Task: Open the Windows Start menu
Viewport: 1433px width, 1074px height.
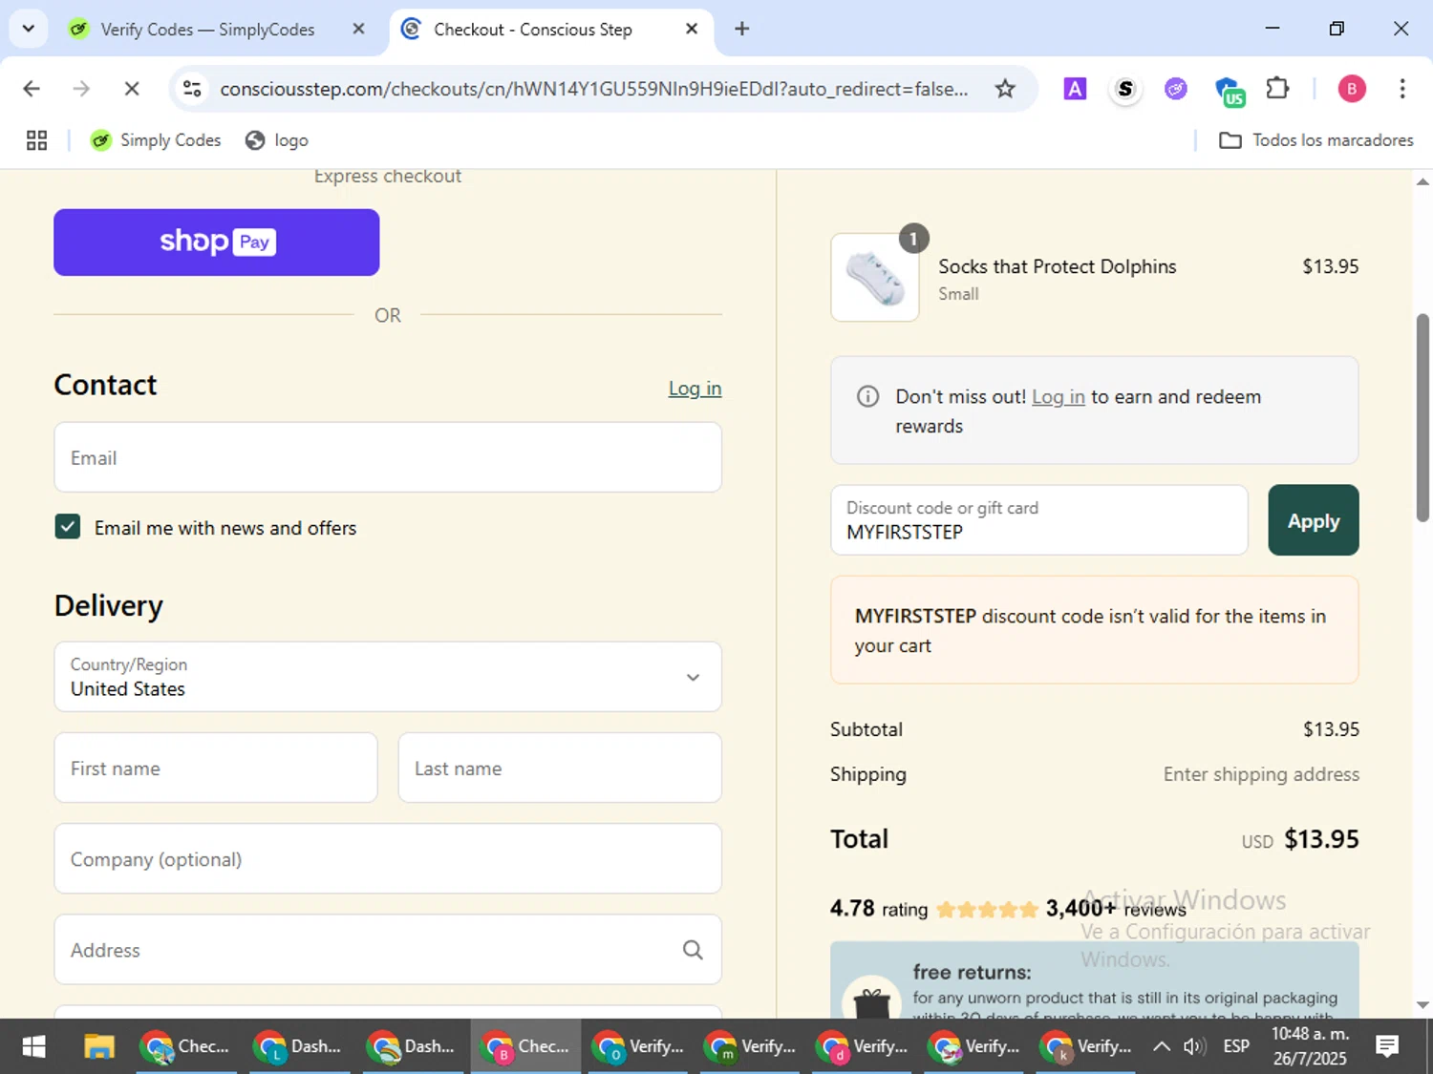Action: tap(33, 1047)
